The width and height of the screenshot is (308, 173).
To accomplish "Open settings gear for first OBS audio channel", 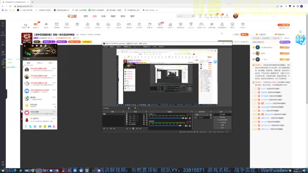I will click(x=190, y=118).
